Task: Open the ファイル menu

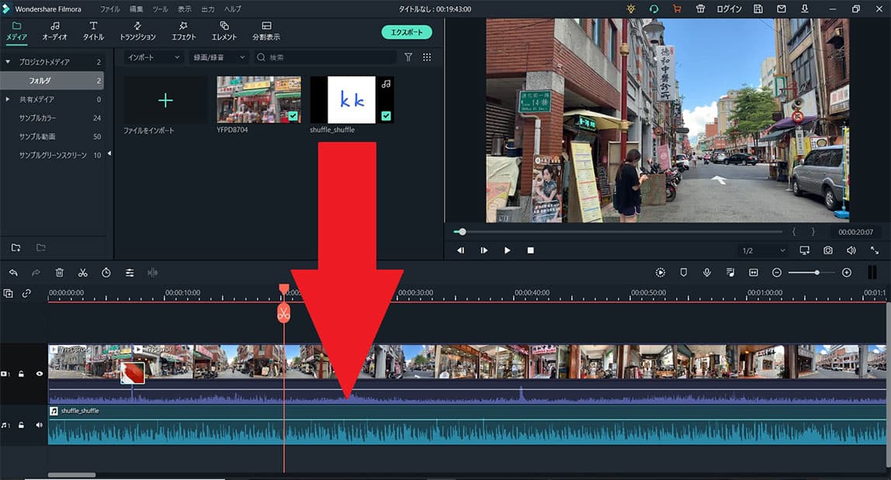Action: (109, 9)
